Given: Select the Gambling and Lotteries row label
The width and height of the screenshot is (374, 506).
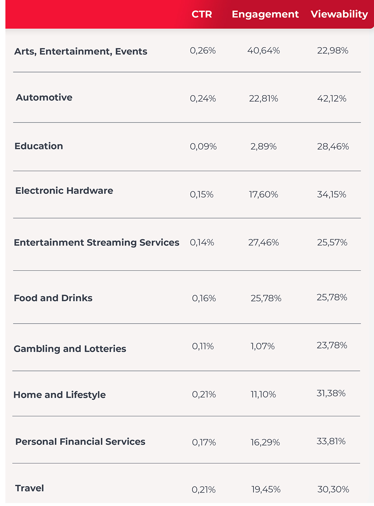Looking at the screenshot, I should pyautogui.click(x=70, y=349).
